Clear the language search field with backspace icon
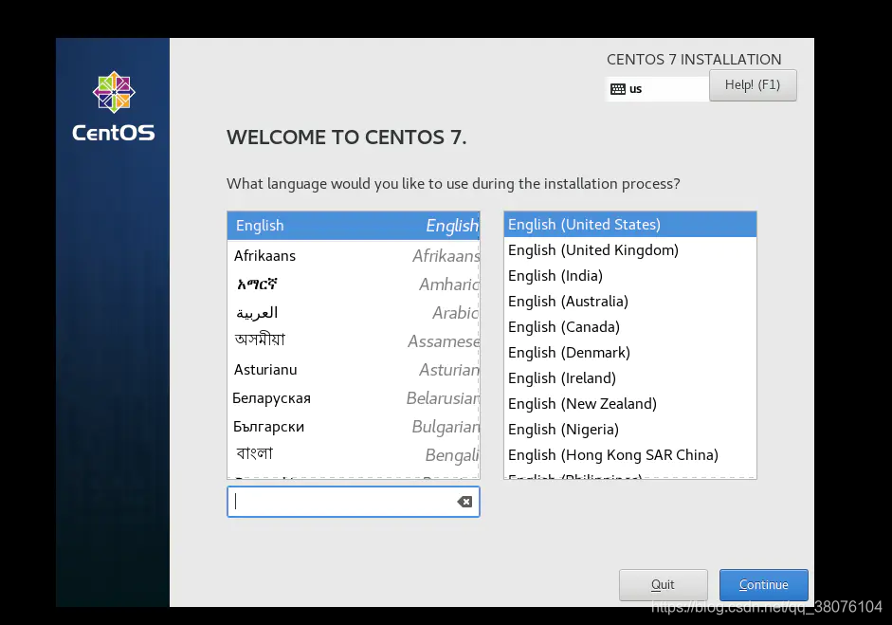The height and width of the screenshot is (625, 892). tap(464, 502)
